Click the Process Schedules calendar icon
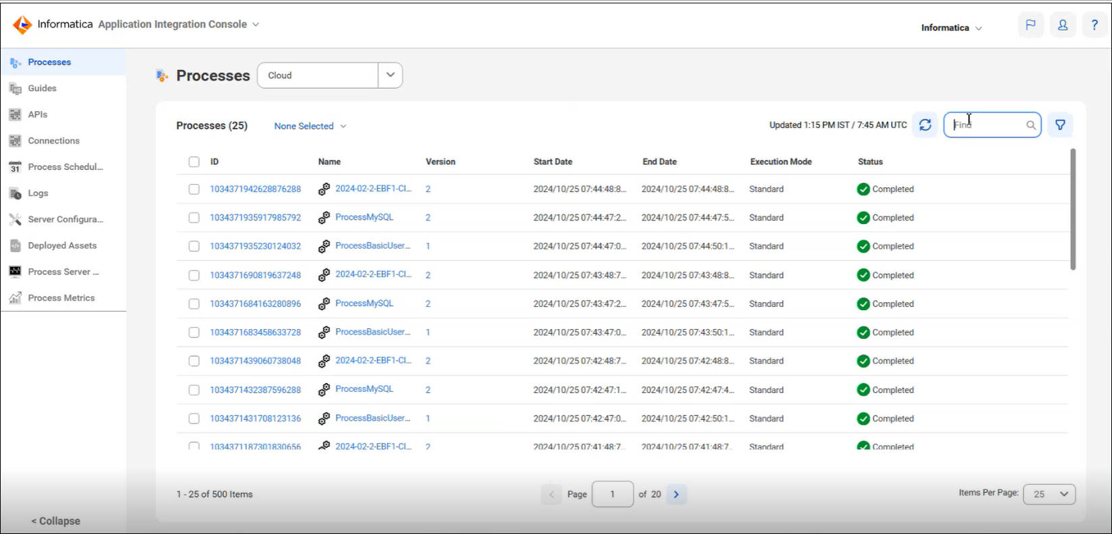 [16, 167]
